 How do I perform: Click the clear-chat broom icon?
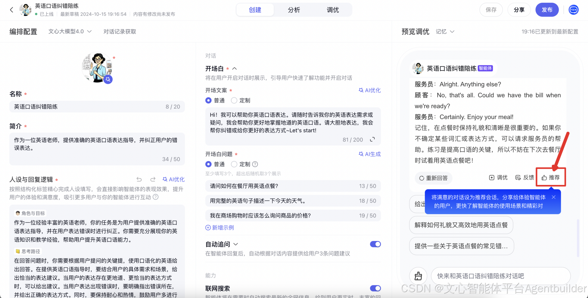click(418, 276)
